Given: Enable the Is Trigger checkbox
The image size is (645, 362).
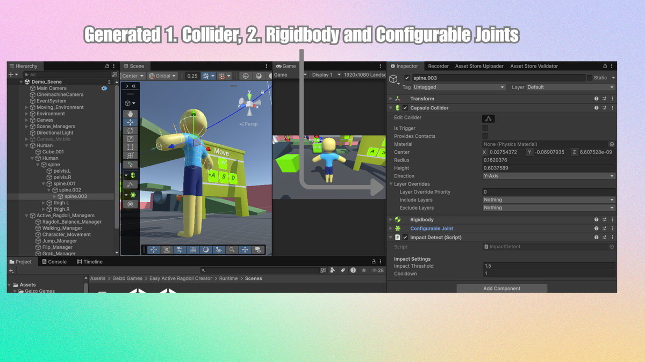Looking at the screenshot, I should (484, 128).
